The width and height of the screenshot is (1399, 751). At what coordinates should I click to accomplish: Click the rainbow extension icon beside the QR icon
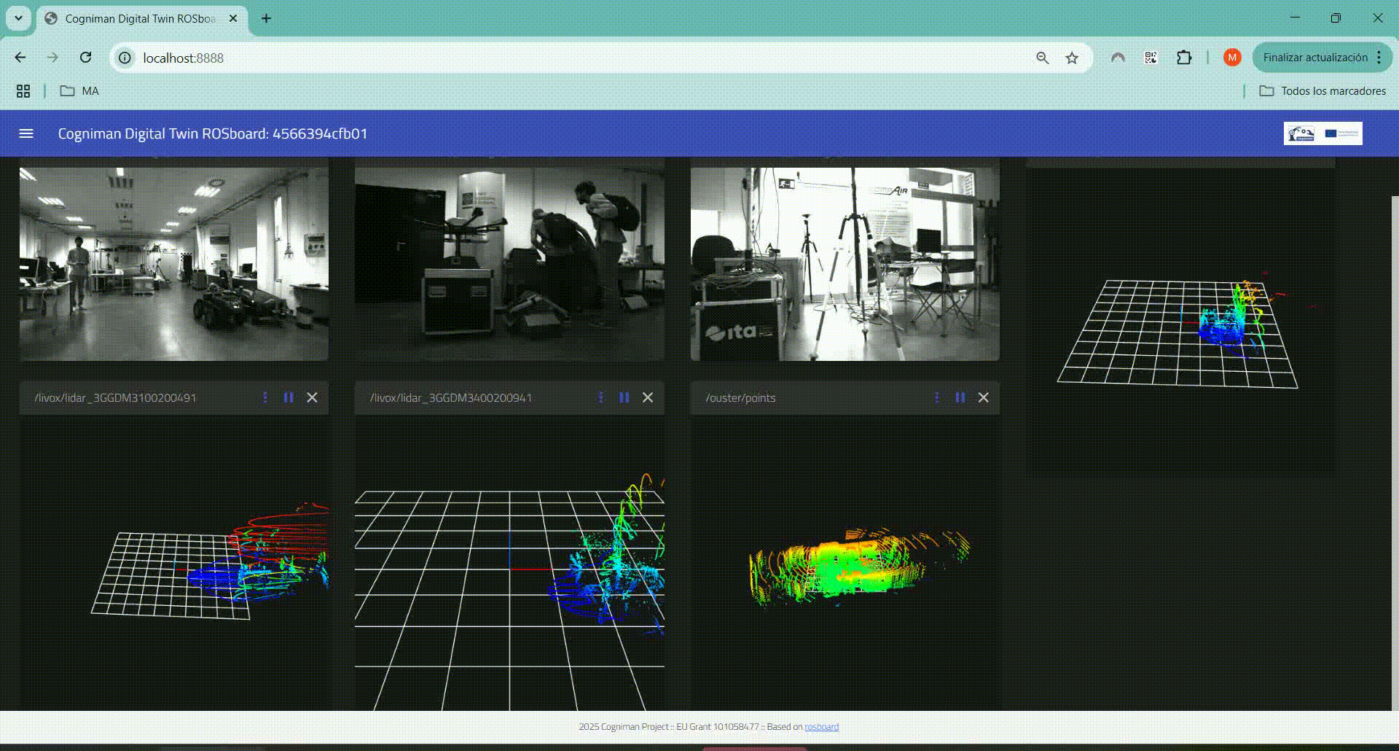(x=1118, y=58)
